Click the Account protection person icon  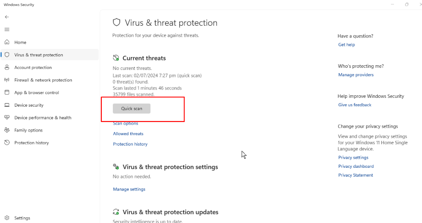[x=7, y=67]
